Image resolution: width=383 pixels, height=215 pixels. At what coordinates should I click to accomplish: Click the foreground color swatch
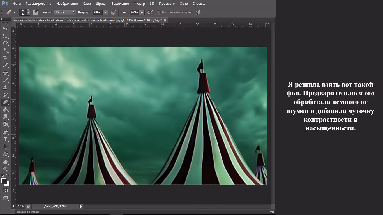tap(4, 181)
